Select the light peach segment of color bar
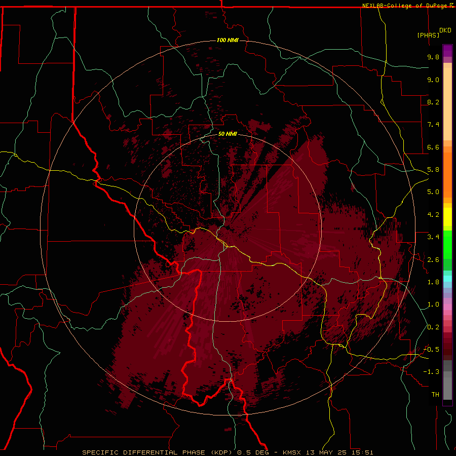This screenshot has height=456, width=456. pos(447,104)
